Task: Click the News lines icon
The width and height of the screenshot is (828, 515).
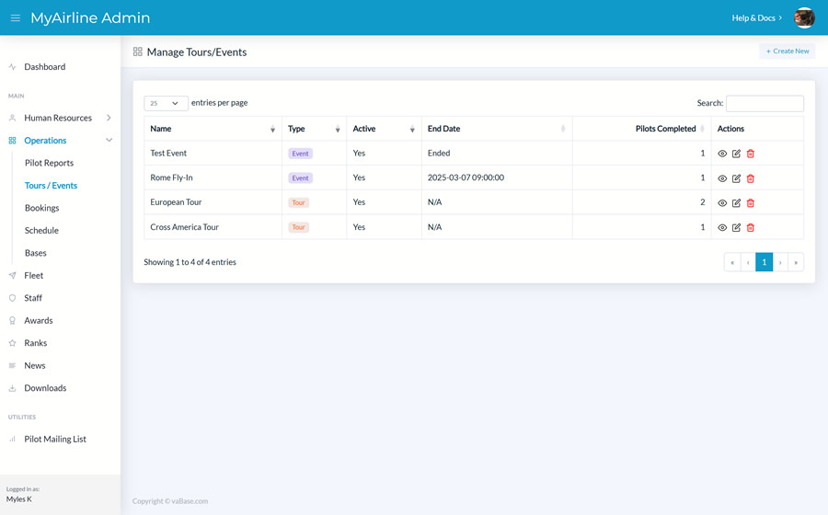Action: point(12,366)
